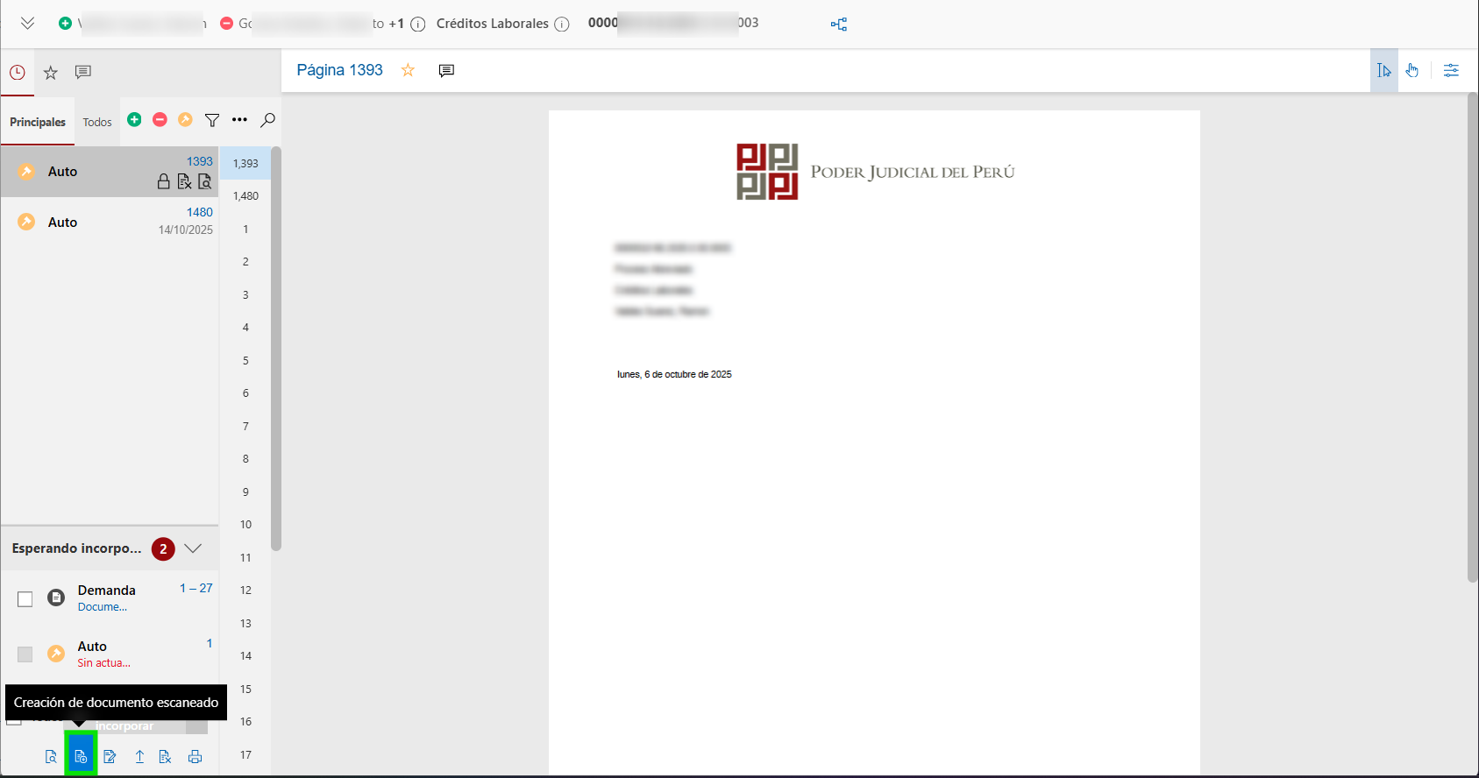Open the filter funnel icon
Screen dimensions: 1479x778
click(x=212, y=120)
